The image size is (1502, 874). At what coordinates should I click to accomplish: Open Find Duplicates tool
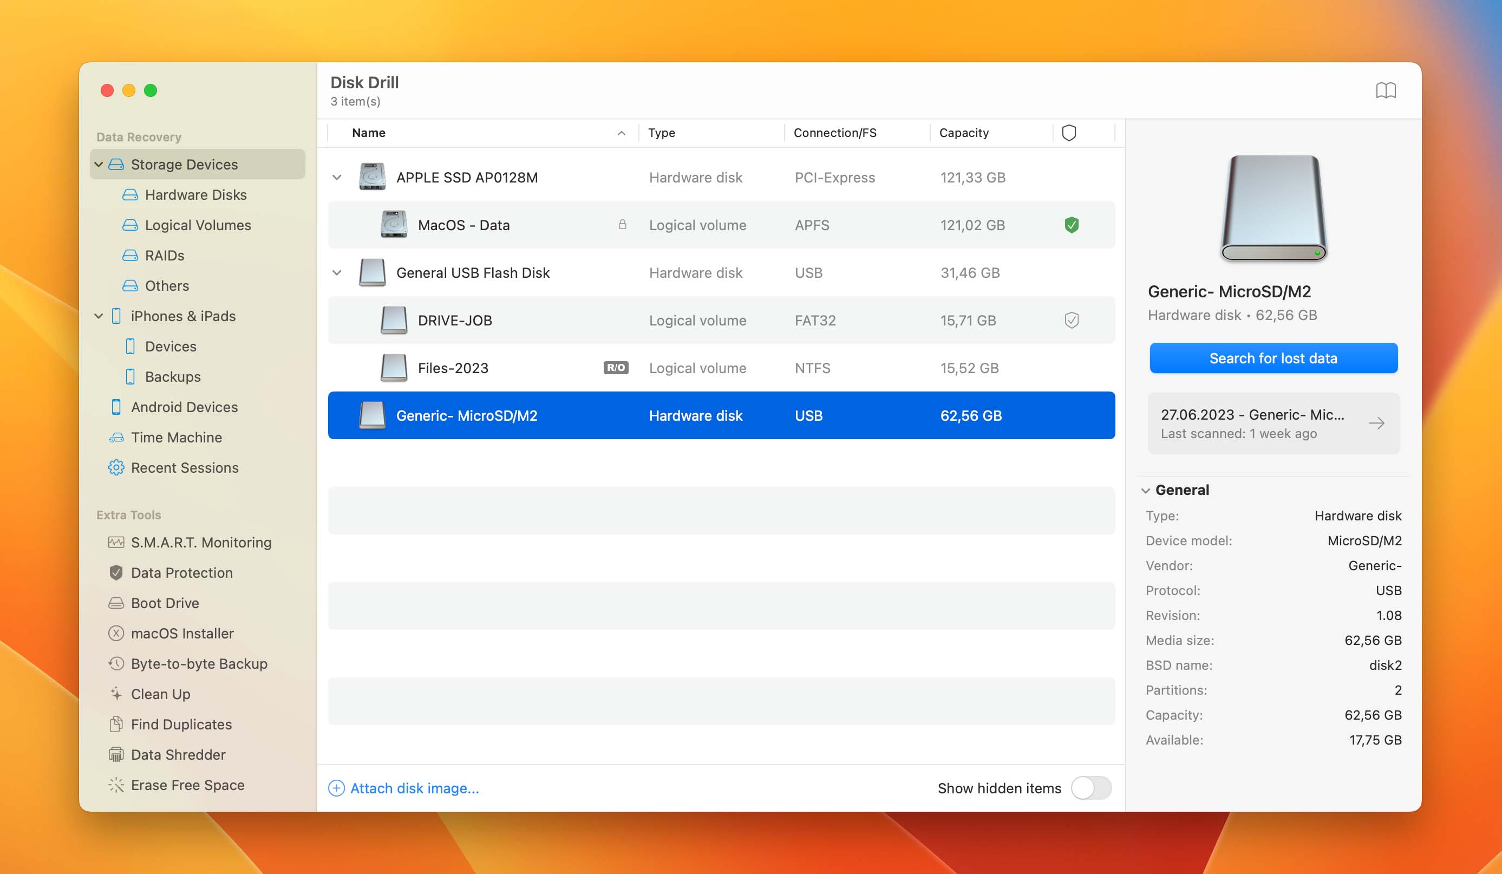coord(181,725)
